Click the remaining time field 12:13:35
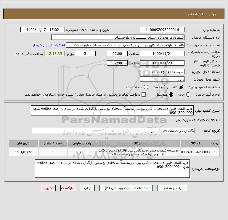 point(54,53)
